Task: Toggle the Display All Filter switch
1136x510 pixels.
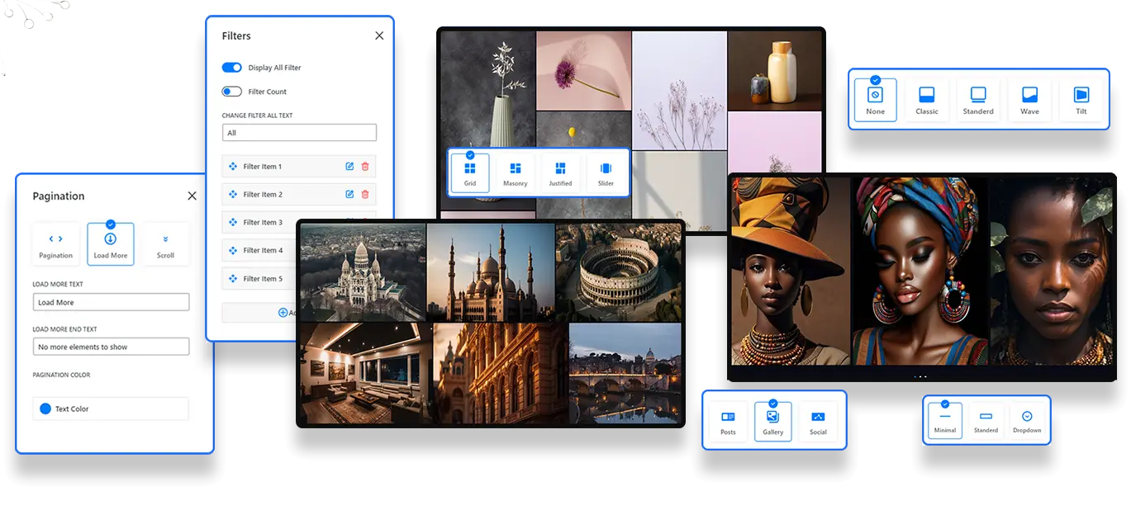Action: pyautogui.click(x=232, y=68)
